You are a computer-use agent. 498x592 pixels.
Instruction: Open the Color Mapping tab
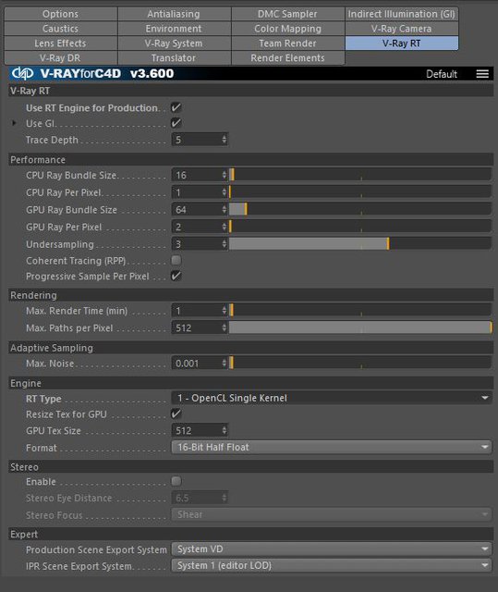pos(288,29)
